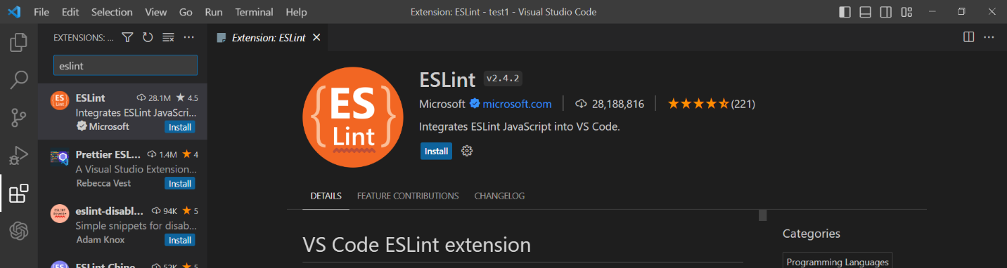Click the download count 28,188,816
The image size is (1007, 268).
point(610,104)
